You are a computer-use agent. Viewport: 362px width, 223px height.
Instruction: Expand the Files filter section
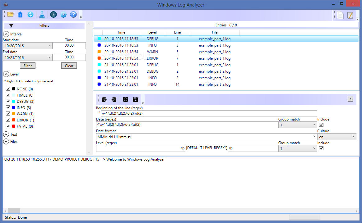tap(6, 142)
